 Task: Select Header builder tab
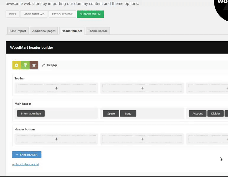tap(72, 31)
